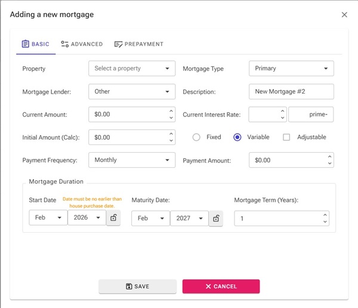
Task: Increment the Mortgage Term years spinner
Action: point(325,215)
